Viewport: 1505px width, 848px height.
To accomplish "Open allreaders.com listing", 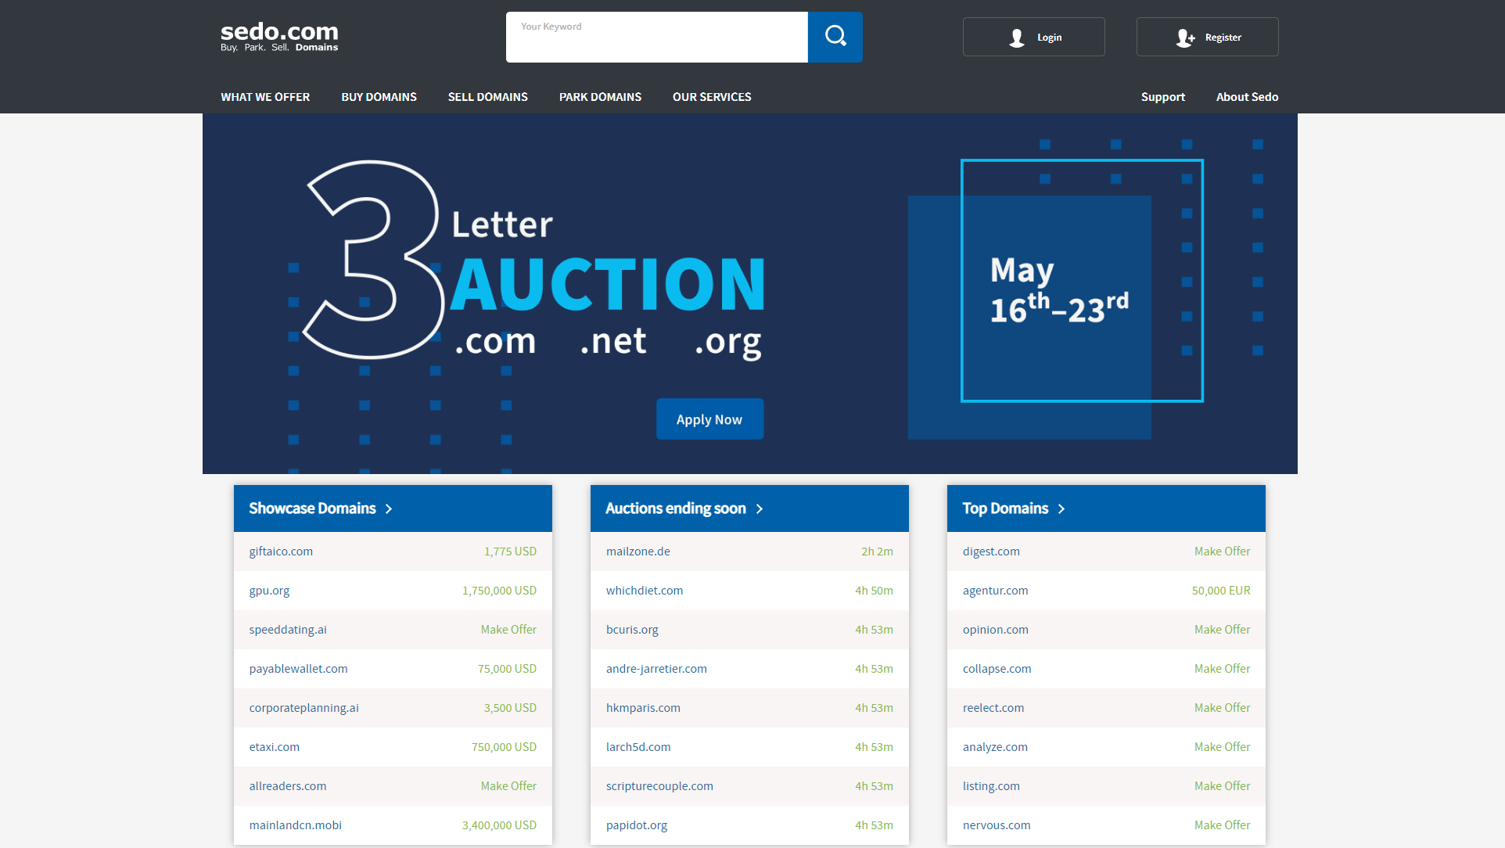I will tap(287, 786).
